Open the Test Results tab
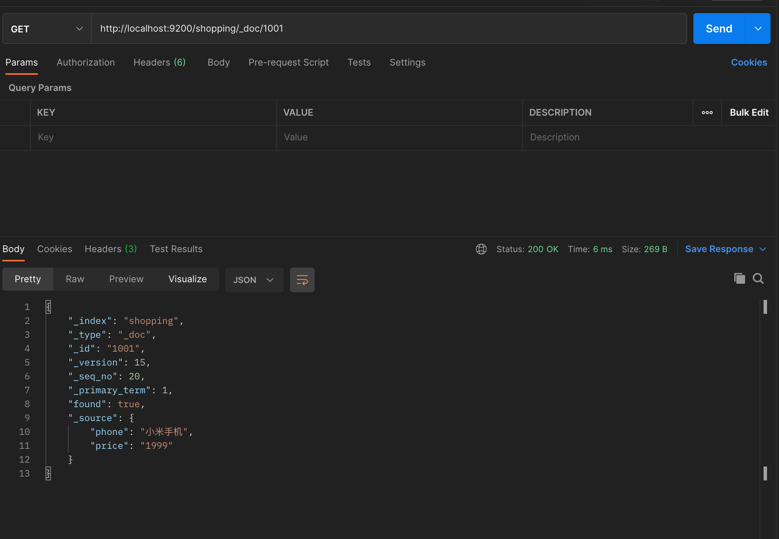The width and height of the screenshot is (779, 539). pos(176,249)
